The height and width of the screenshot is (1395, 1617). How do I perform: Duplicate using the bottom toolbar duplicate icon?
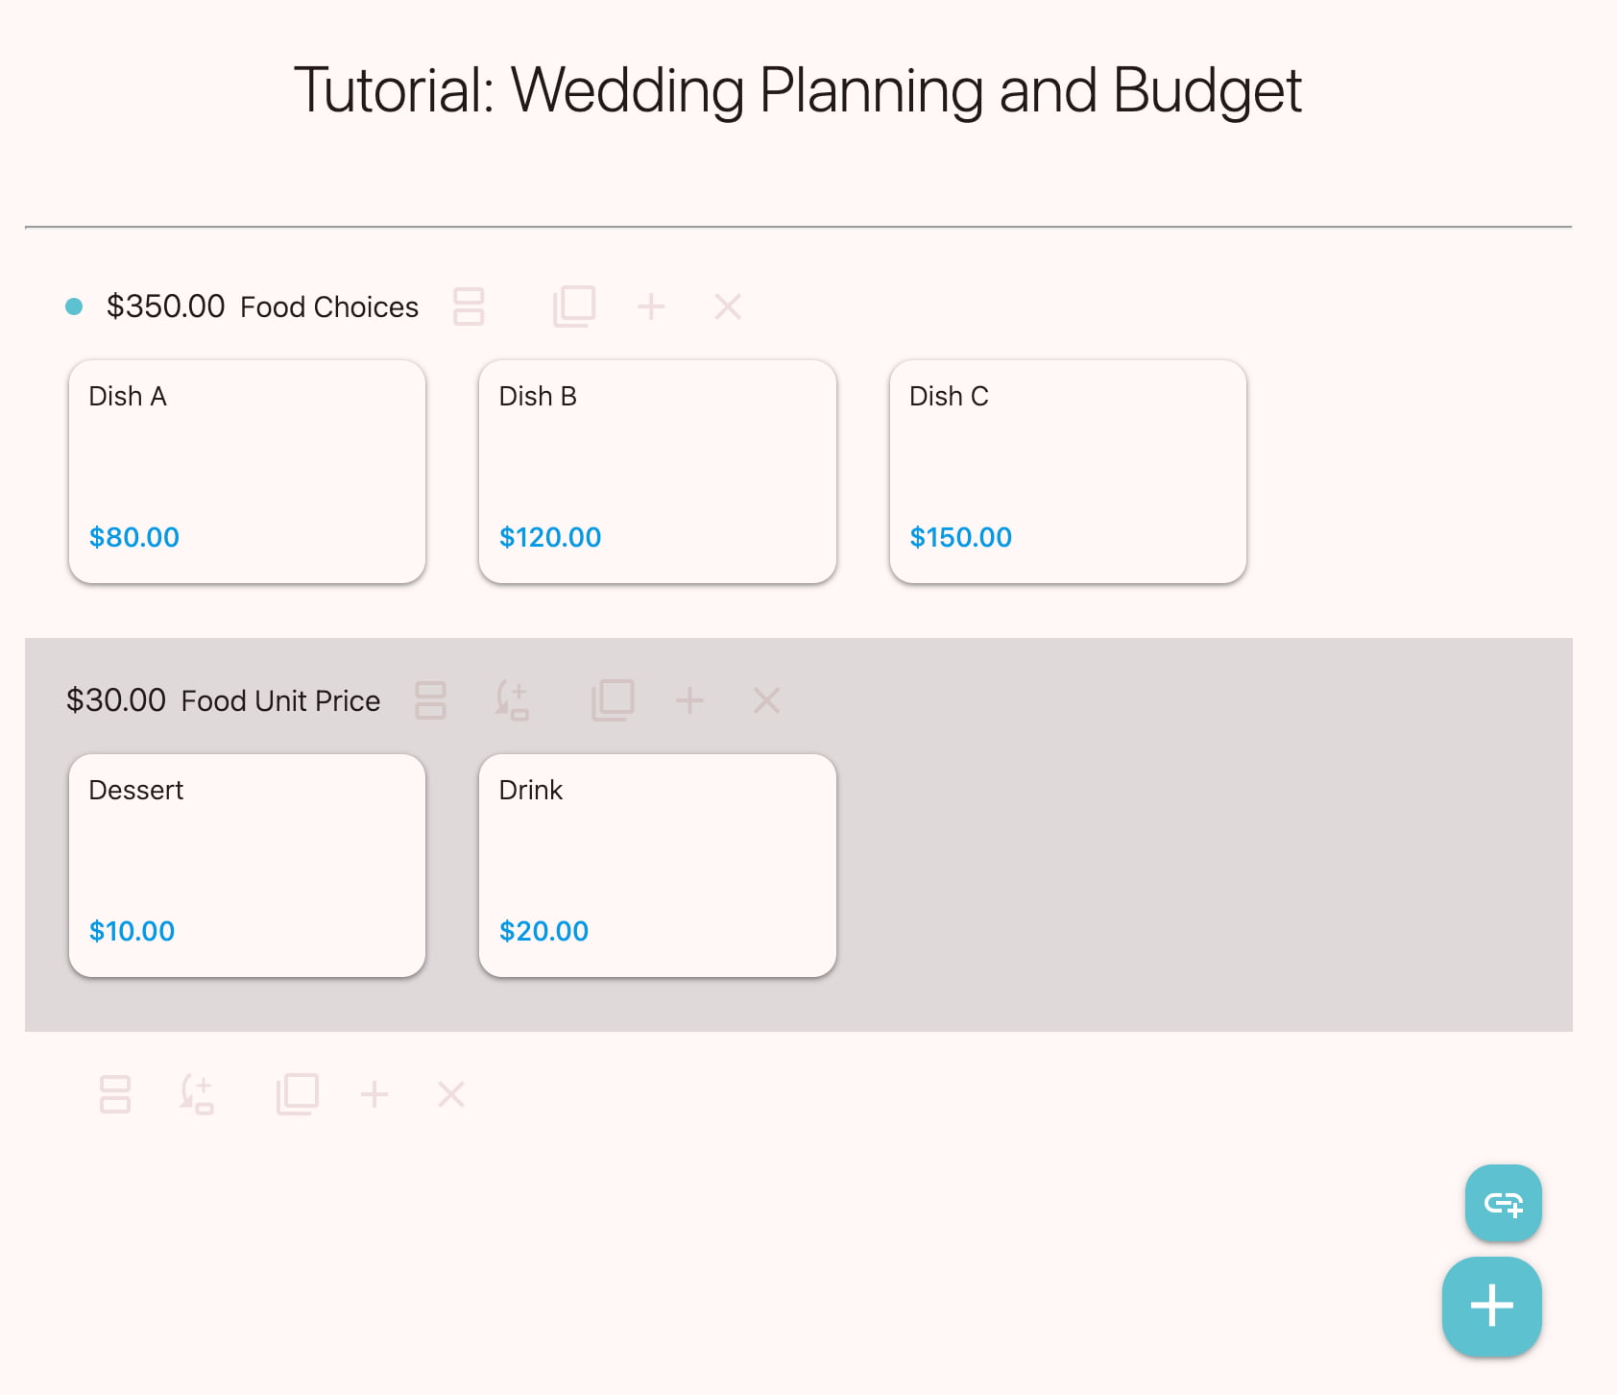coord(298,1092)
